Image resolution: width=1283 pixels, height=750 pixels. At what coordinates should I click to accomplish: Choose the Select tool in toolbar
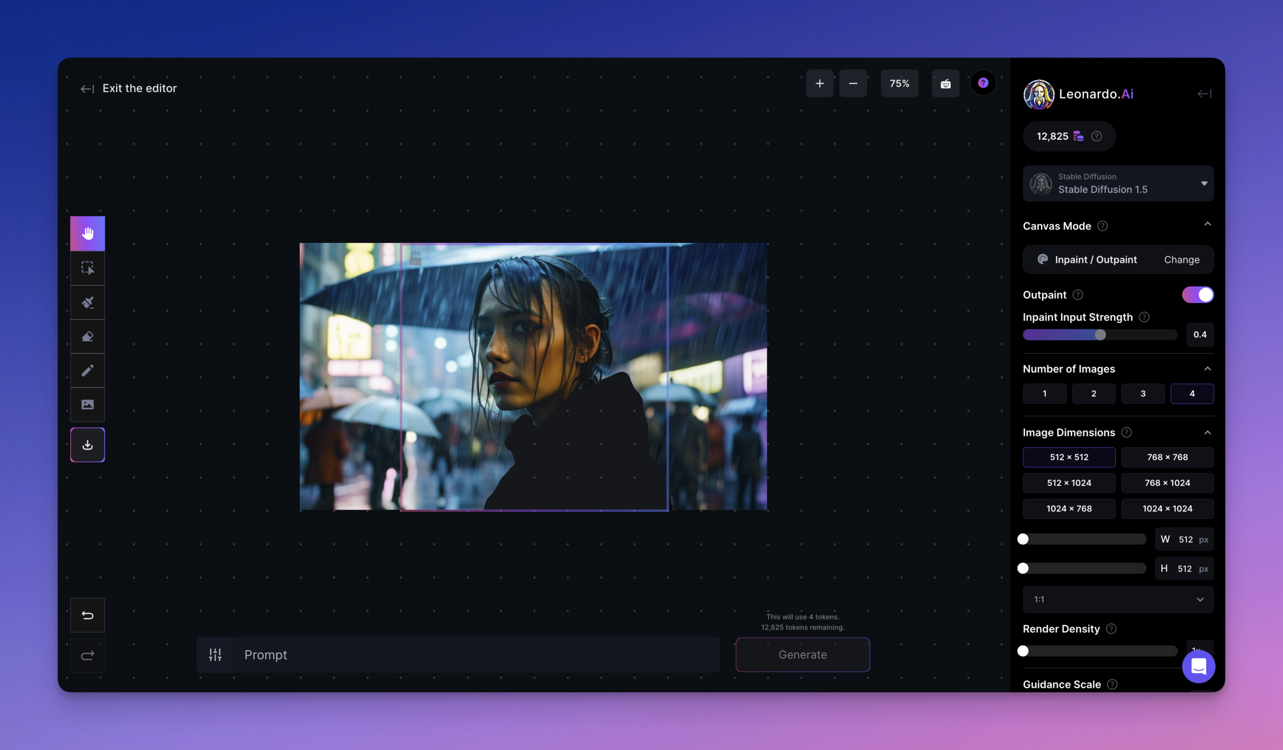(x=88, y=268)
